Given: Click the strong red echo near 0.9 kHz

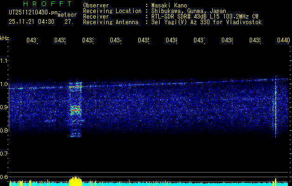Looking at the screenshot, I should (75, 110).
